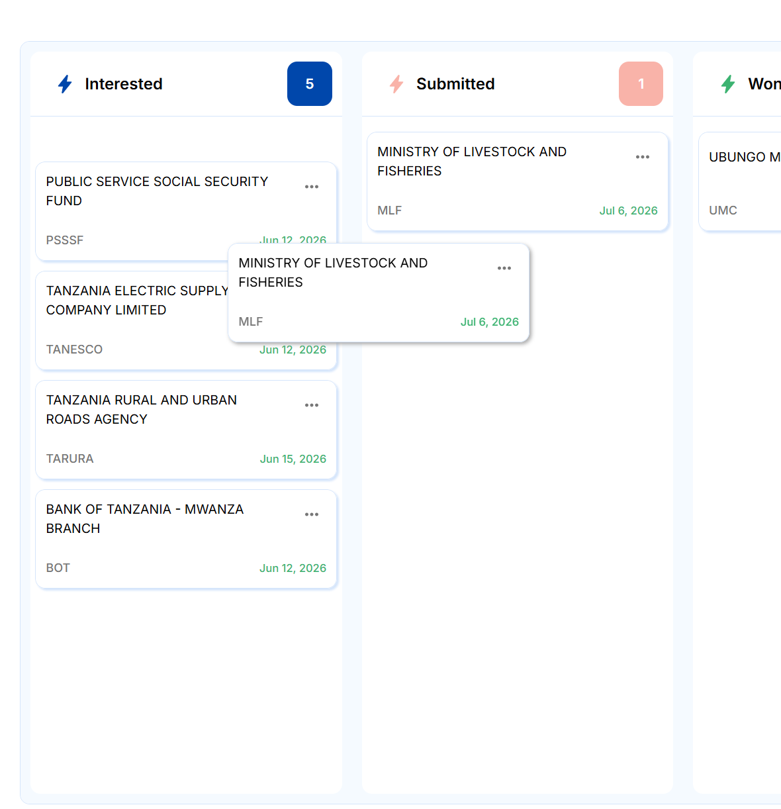781x809 pixels.
Task: Click the TARURA abbreviation label
Action: coord(70,459)
